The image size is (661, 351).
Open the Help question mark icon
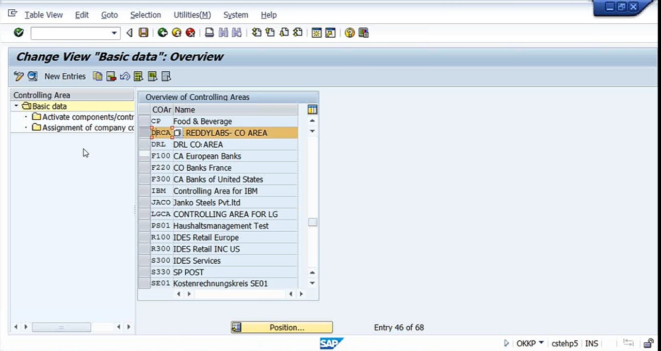coord(350,33)
